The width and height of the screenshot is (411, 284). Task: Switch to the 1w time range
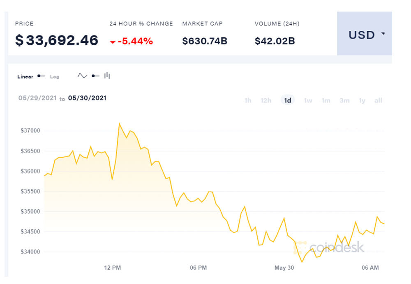[x=308, y=100]
